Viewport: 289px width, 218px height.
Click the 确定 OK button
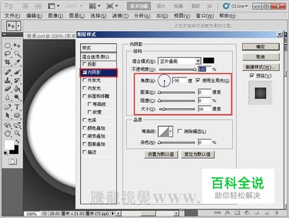261,47
